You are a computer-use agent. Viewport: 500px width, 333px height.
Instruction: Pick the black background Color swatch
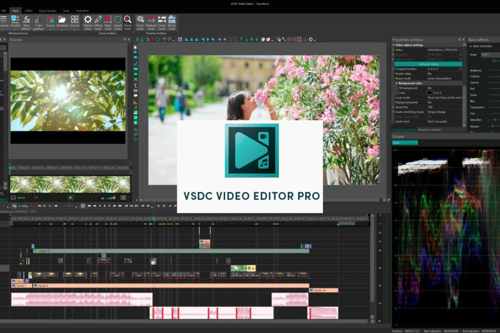click(430, 93)
